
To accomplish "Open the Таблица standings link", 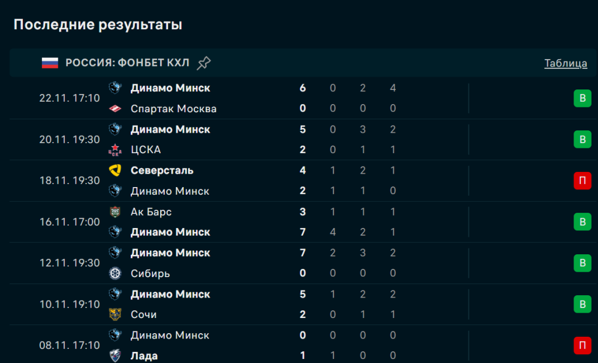I will pyautogui.click(x=565, y=63).
